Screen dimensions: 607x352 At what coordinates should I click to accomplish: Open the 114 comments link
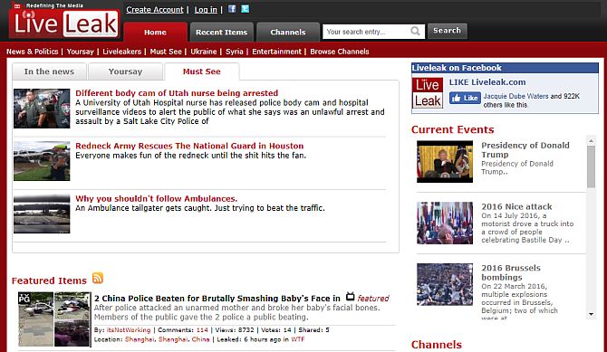(x=202, y=330)
